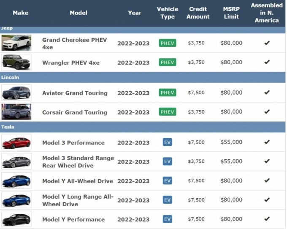Click the 2022-2023 year for Model Y Performance

click(133, 219)
